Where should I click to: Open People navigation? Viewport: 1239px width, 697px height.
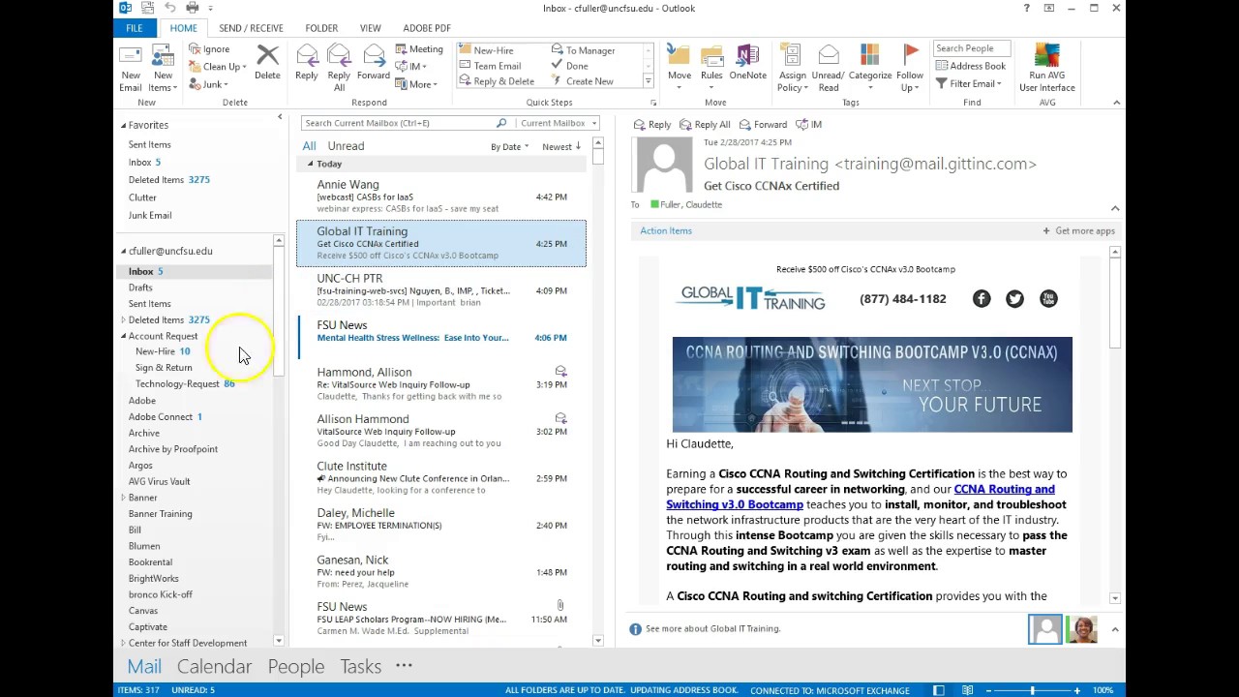click(x=296, y=666)
